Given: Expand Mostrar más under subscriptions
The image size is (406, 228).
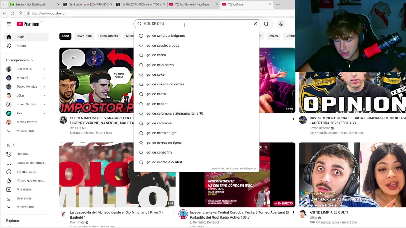Looking at the screenshot, I should pos(26,131).
